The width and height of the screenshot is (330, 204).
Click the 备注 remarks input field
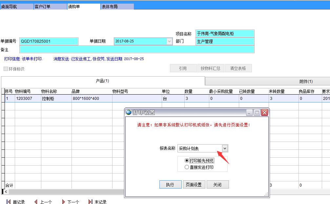click(137, 50)
